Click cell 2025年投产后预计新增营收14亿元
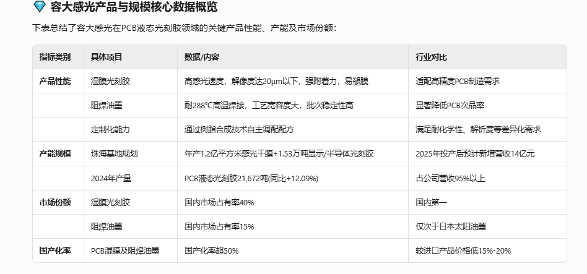The width and height of the screenshot is (587, 274). 475,153
